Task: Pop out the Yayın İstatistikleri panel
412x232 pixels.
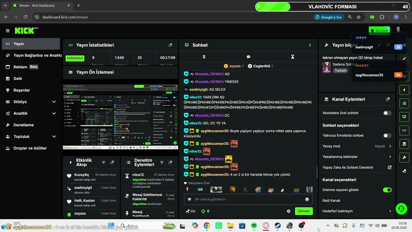Action: pyautogui.click(x=170, y=45)
